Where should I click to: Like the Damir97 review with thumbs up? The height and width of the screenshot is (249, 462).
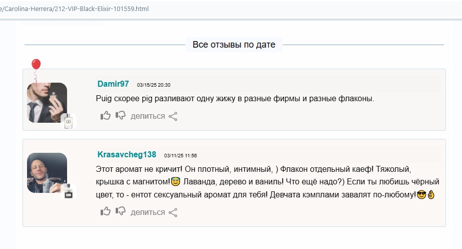pos(106,116)
